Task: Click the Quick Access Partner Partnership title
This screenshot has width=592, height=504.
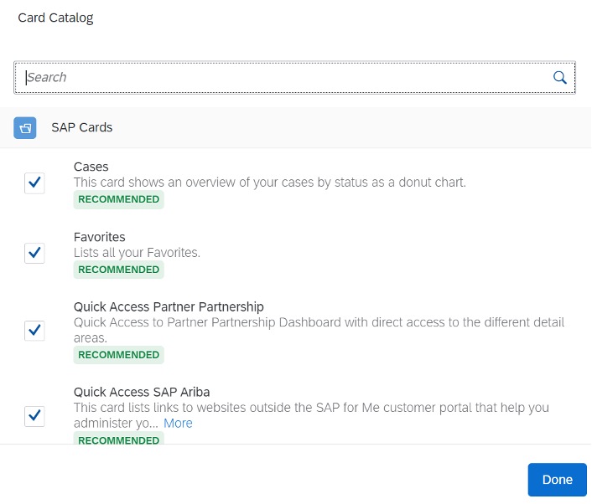Action: click(x=169, y=307)
